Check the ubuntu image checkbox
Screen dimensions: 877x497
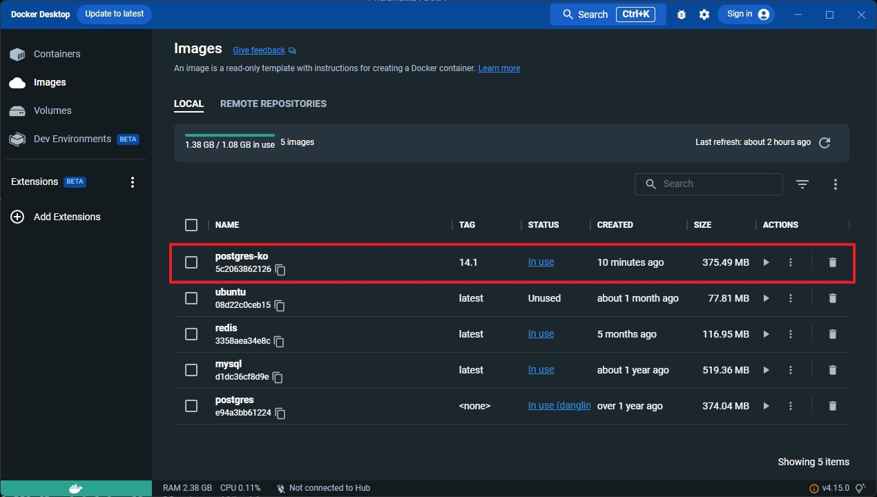click(191, 298)
